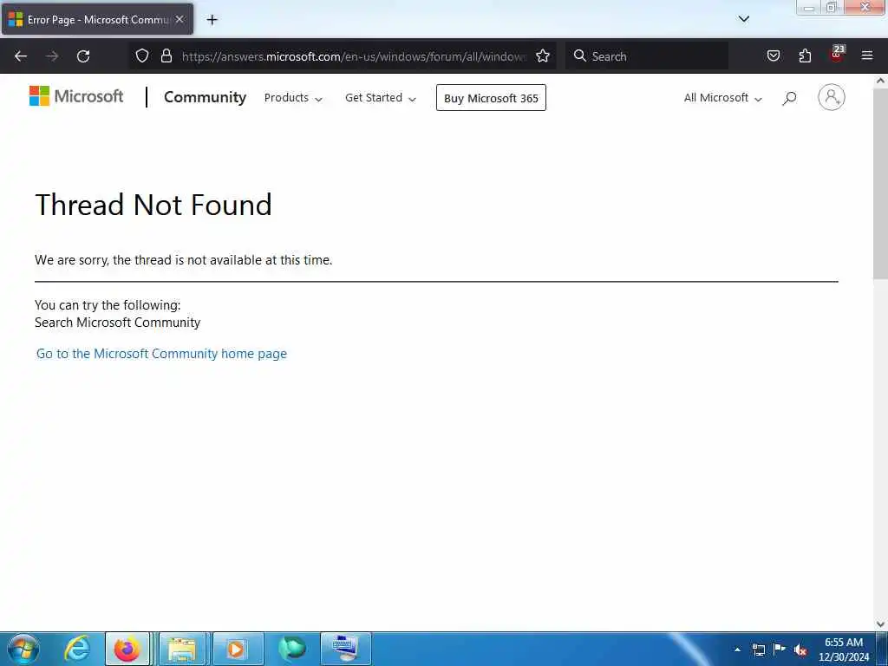The width and height of the screenshot is (888, 666).
Task: Minimize the Firefox window
Action: [809, 8]
